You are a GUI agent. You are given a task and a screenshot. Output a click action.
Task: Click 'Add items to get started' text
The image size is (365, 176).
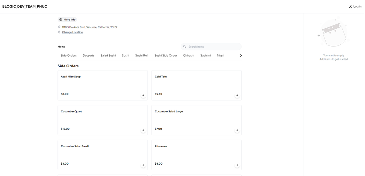tap(334, 59)
